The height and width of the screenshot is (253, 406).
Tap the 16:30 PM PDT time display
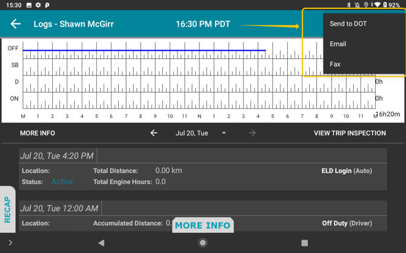(x=203, y=24)
